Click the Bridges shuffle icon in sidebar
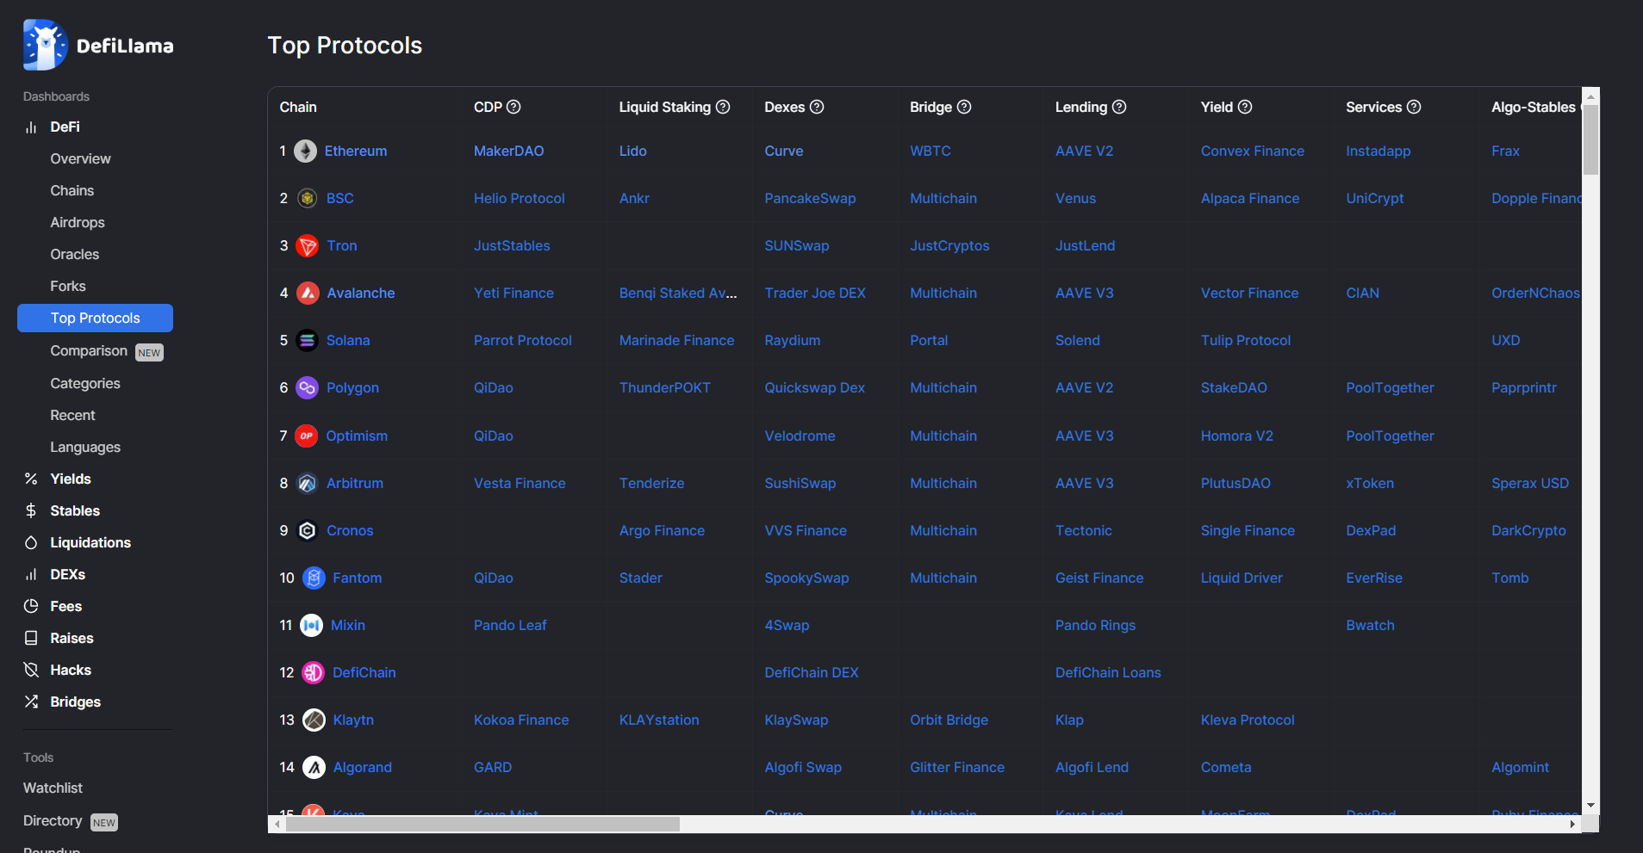 tap(31, 702)
